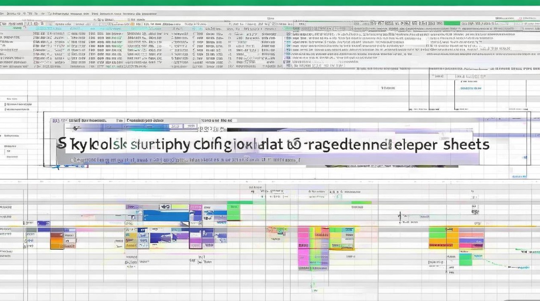This screenshot has width=540, height=301.
Task: Click the word "sturtiphy" in the banner
Action: [160, 145]
